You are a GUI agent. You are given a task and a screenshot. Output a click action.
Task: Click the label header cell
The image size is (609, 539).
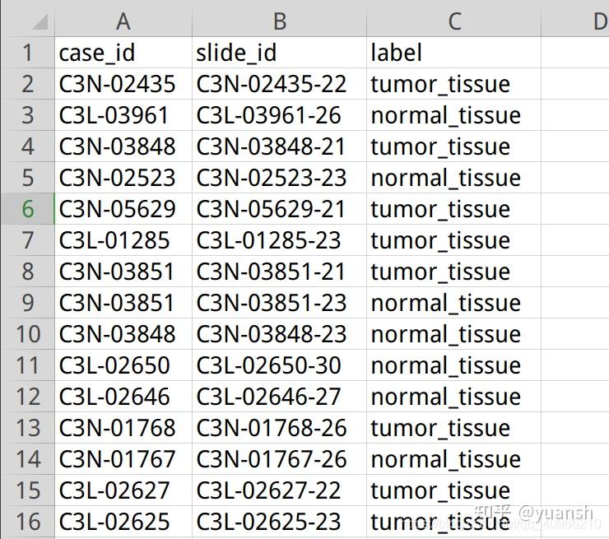(453, 53)
